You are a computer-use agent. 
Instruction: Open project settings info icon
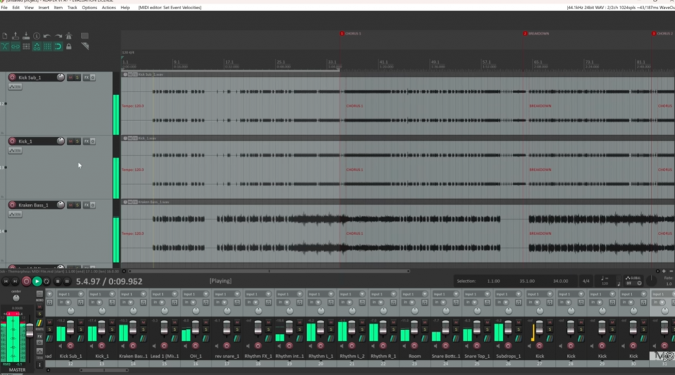[36, 36]
